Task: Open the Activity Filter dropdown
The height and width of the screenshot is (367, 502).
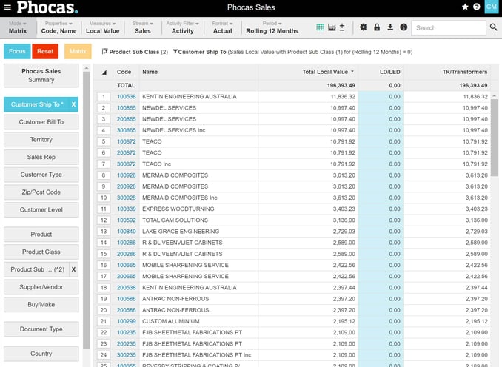Action: pyautogui.click(x=182, y=27)
